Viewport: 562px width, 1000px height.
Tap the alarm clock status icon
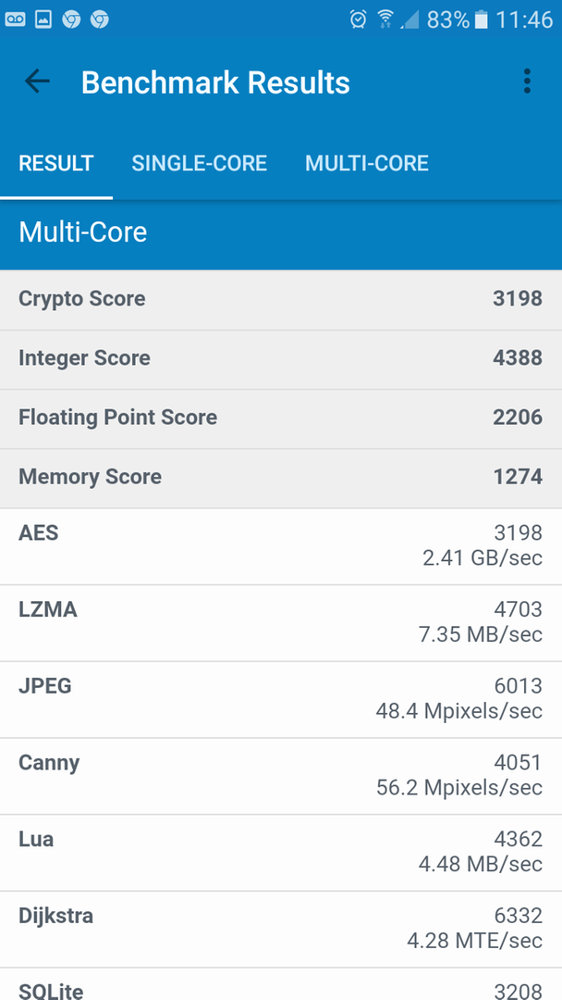[x=359, y=19]
